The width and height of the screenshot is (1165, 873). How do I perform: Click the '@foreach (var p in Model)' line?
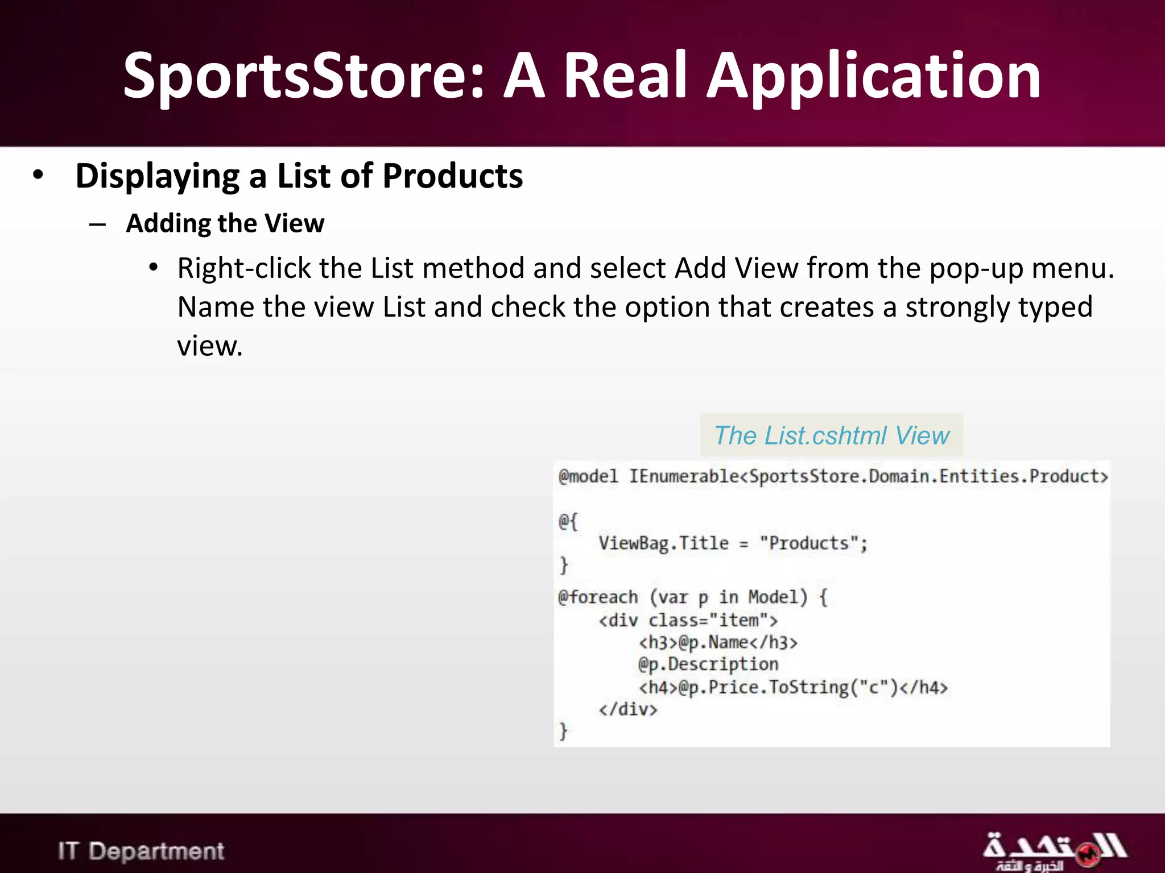tap(693, 597)
